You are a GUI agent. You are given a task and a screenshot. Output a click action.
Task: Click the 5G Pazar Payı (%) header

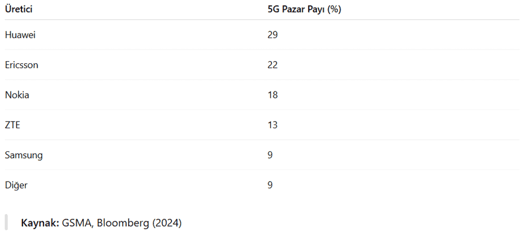(304, 9)
